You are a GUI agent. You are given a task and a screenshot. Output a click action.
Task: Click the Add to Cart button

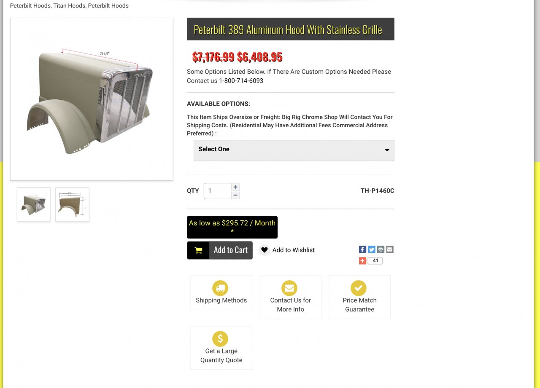220,250
